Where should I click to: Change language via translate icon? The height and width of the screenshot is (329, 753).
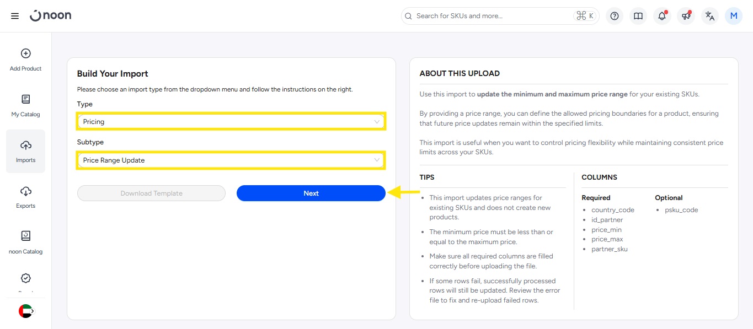710,16
